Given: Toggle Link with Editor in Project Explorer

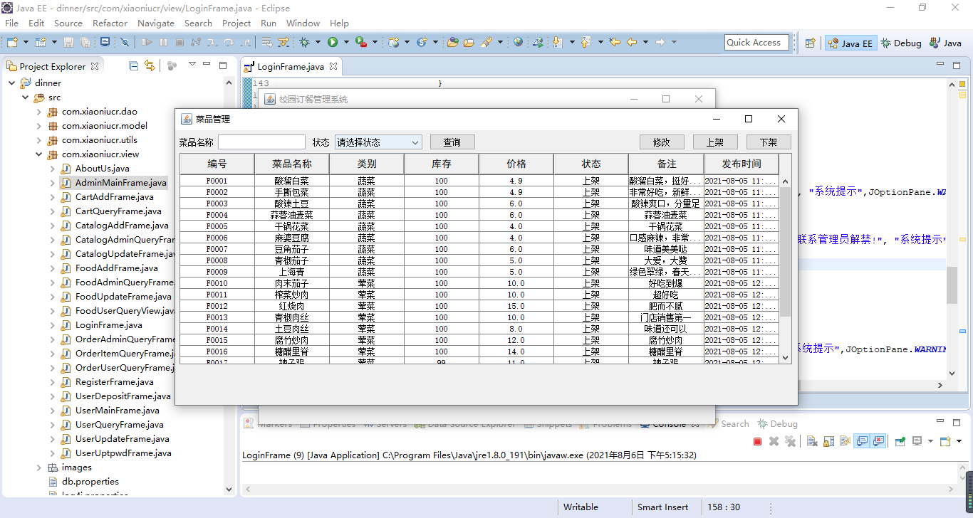Looking at the screenshot, I should click(x=150, y=65).
